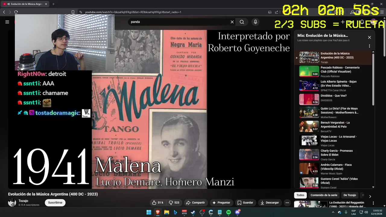
Task: Open the Tozajo channel name link
Action: pyautogui.click(x=23, y=201)
